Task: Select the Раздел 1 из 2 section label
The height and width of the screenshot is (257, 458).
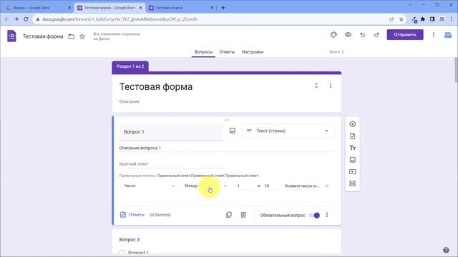Action: point(130,66)
